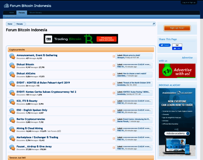
Task: Open the Announcement, Event & Gathering forum
Action: (37, 55)
